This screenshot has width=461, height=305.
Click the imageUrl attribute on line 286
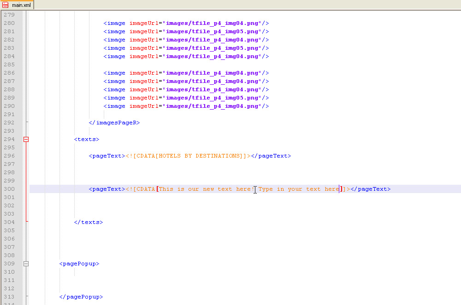pos(144,73)
